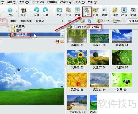
Task: Click the back navigation arrow icon
Action: coord(70,21)
